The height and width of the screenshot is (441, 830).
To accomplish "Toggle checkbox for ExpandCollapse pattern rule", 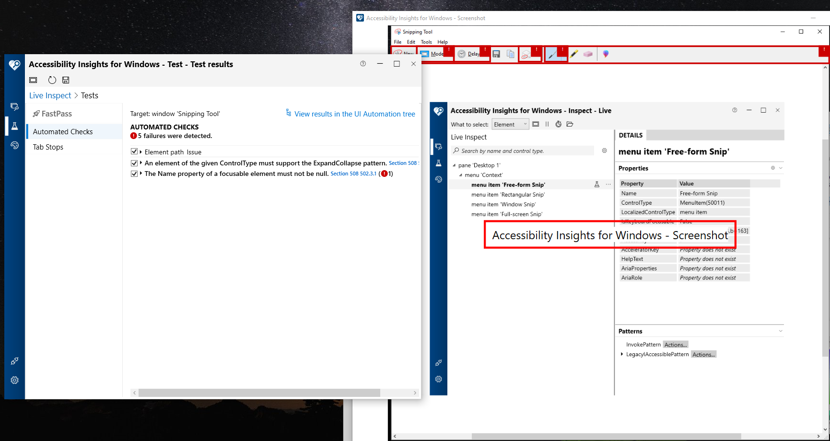I will [134, 163].
